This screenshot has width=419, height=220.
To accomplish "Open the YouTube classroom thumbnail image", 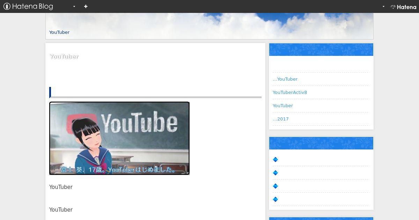I will pyautogui.click(x=119, y=138).
